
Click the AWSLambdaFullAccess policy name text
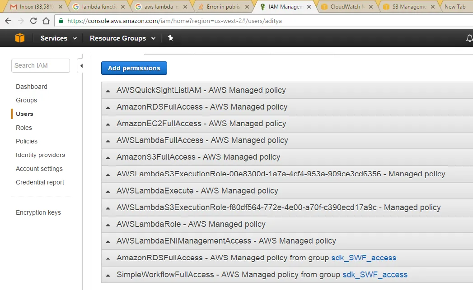(x=160, y=140)
